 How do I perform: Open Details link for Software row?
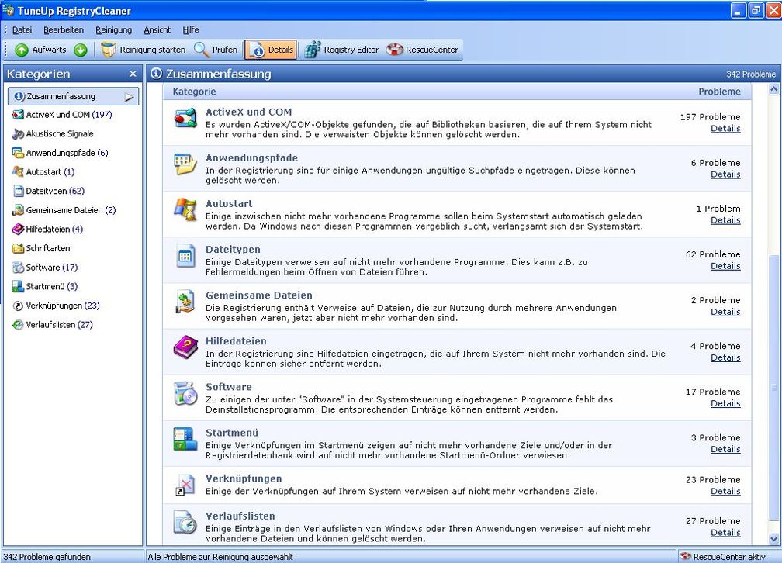[725, 404]
